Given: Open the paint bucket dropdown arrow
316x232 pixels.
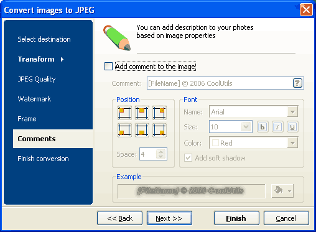Looking at the screenshot, I should click(x=290, y=191).
